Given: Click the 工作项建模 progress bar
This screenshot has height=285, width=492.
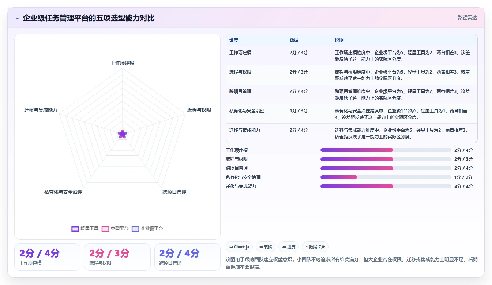Looking at the screenshot, I should tap(386, 150).
